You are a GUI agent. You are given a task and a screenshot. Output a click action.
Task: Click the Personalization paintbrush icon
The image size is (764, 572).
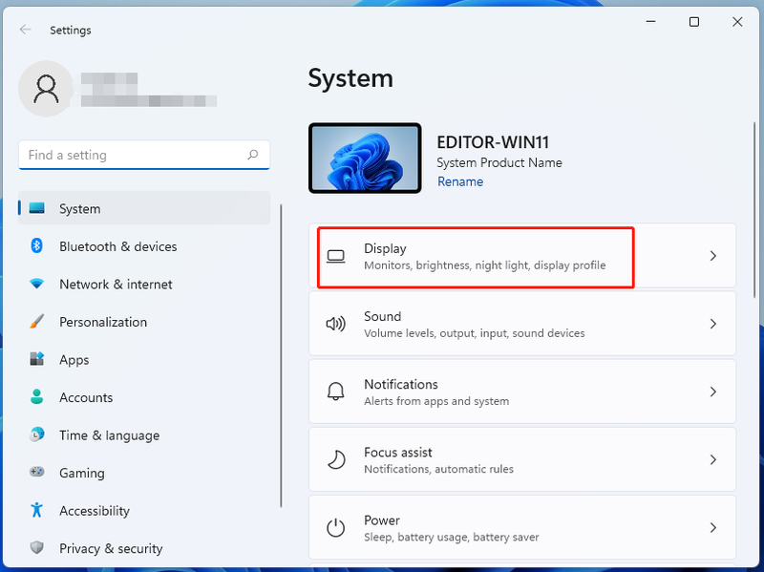pyautogui.click(x=36, y=322)
